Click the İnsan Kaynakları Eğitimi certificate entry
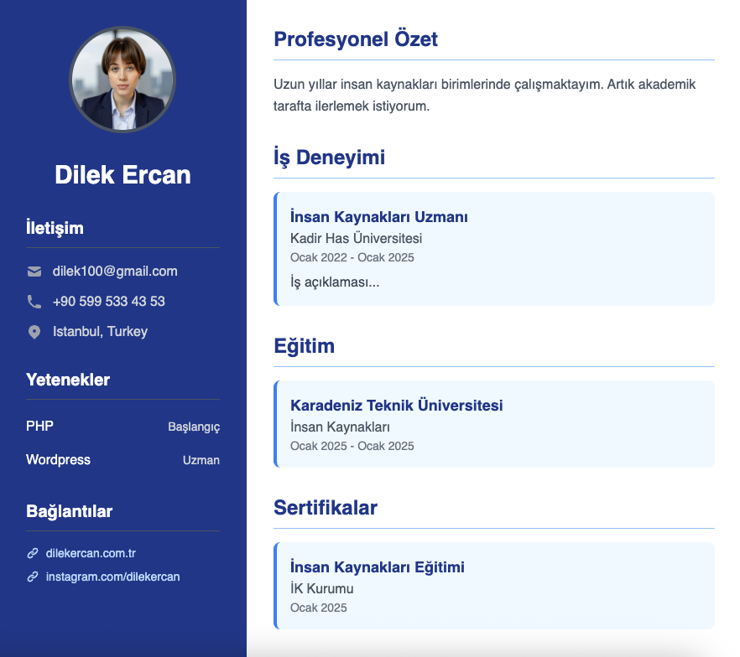The width and height of the screenshot is (740, 657). [377, 567]
